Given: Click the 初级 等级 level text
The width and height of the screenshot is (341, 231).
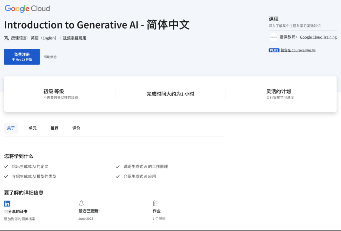Looking at the screenshot, I should 54,91.
